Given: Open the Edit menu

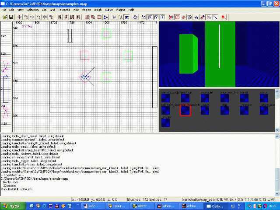Looking at the screenshot, I should tap(12, 10).
